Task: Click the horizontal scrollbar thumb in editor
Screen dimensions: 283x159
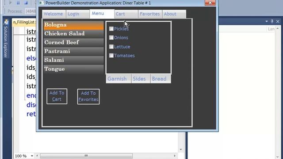Action: click(86, 156)
